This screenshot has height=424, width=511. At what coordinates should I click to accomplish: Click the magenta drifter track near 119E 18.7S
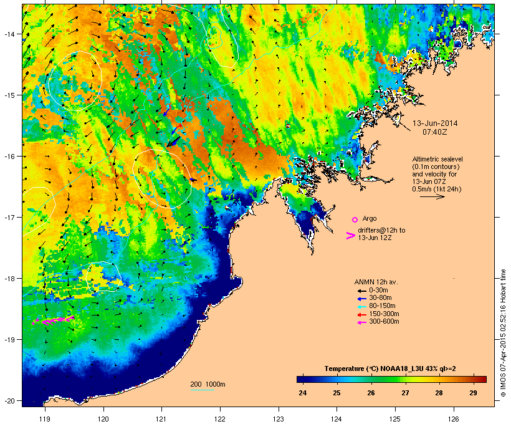tap(53, 320)
